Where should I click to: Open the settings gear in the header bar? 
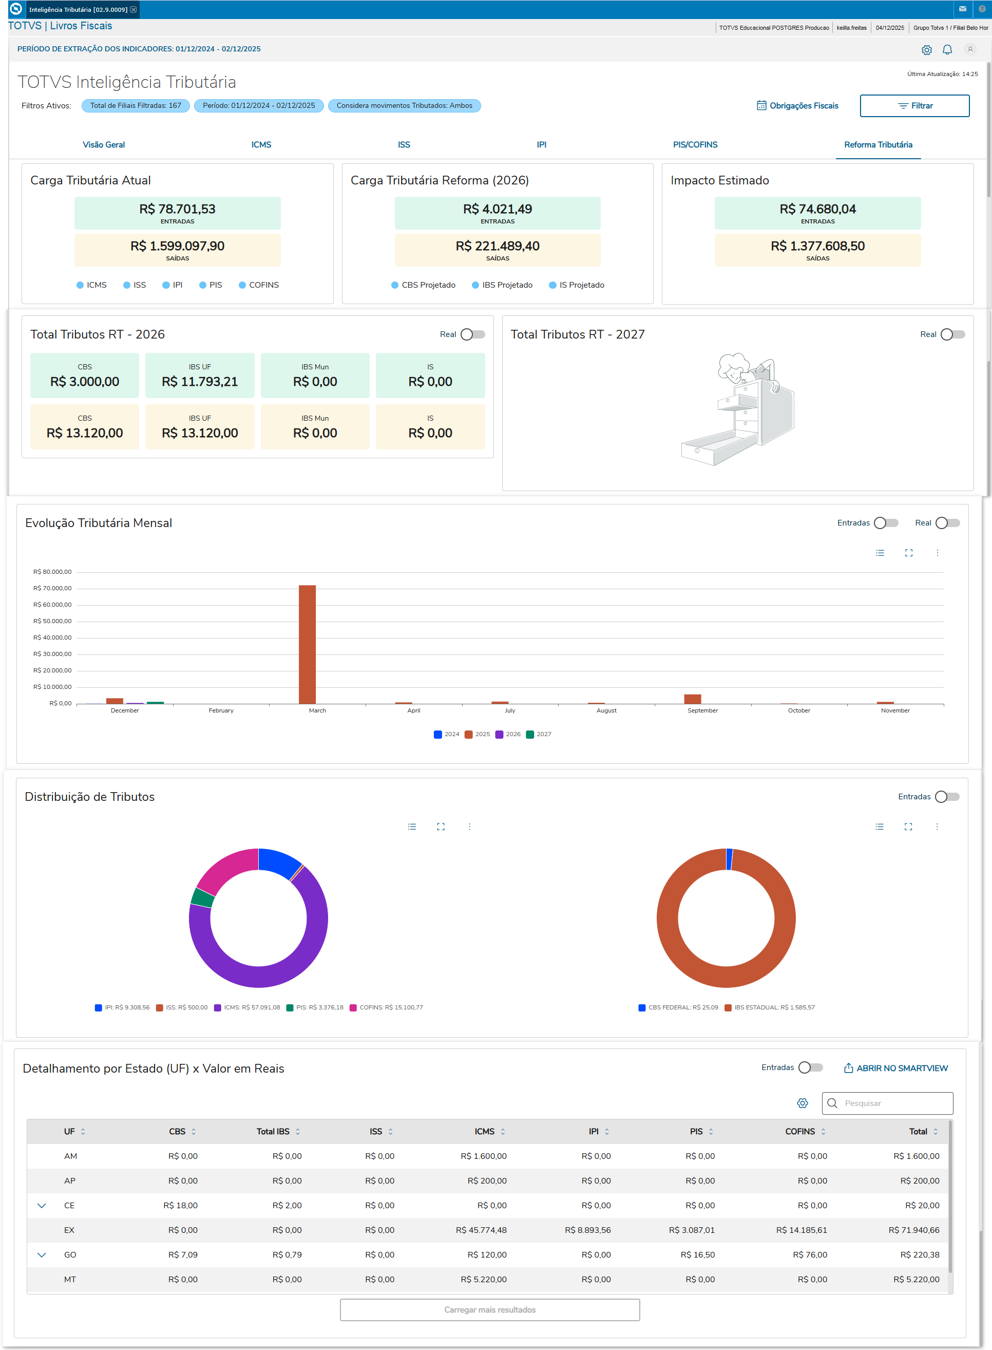927,50
